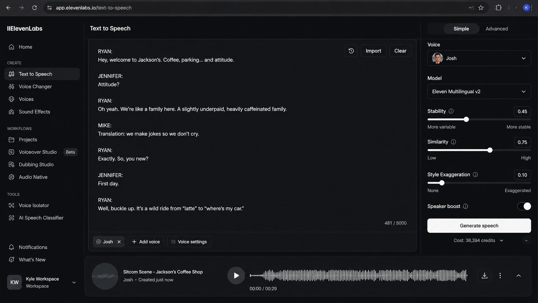This screenshot has width=538, height=303.
Task: Click the Beta badge next to Voiceover Studio
Action: (70, 152)
